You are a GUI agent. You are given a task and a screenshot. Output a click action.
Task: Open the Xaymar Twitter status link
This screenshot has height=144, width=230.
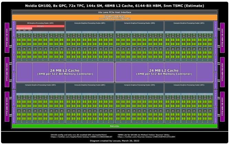[146, 137]
